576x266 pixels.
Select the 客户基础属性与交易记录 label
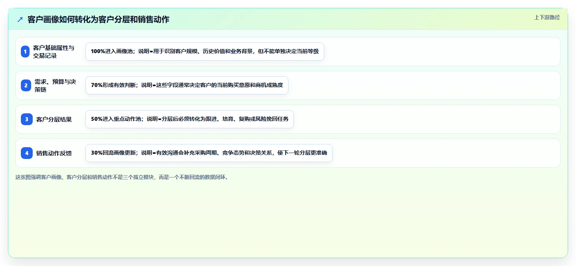(54, 52)
